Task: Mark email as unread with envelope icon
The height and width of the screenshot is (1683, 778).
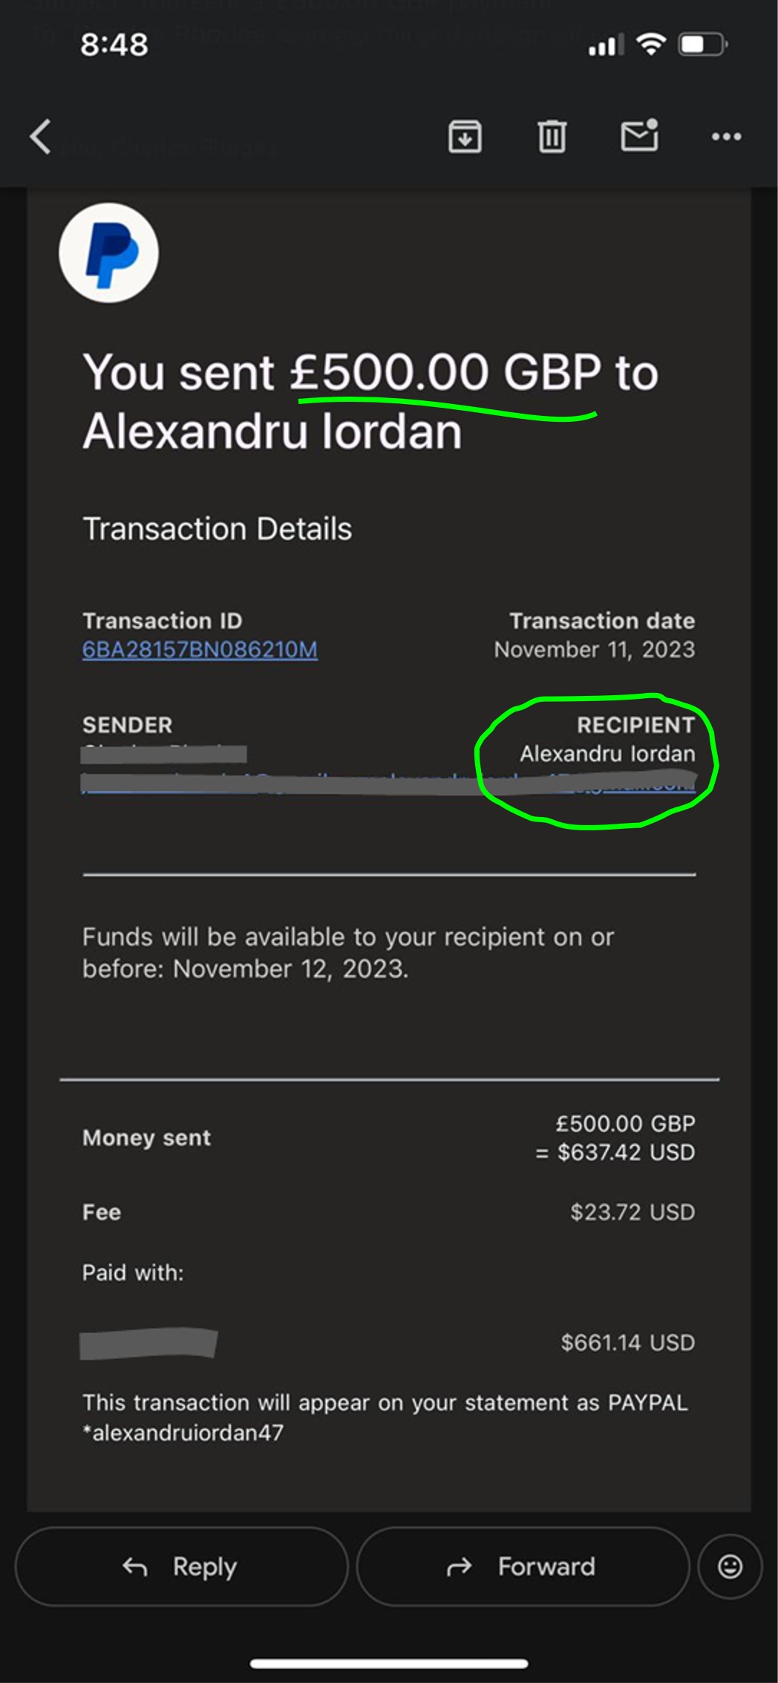Action: tap(639, 135)
